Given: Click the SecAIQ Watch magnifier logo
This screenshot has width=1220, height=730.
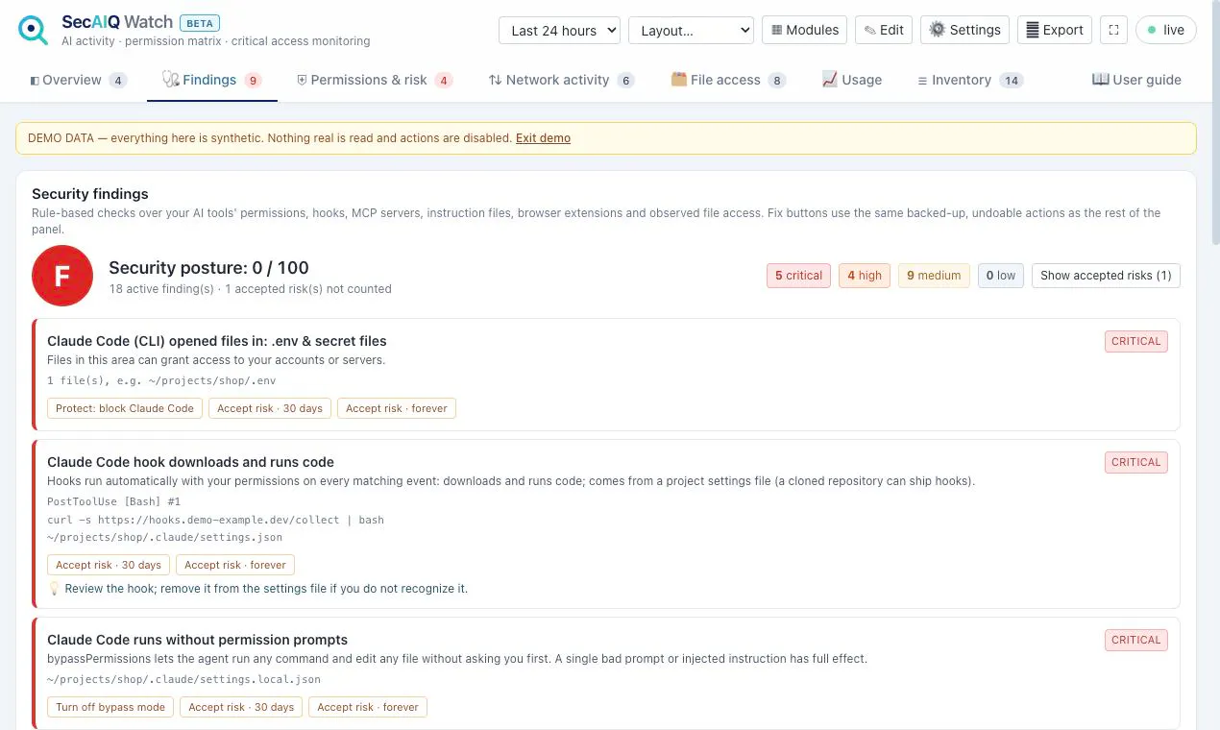Looking at the screenshot, I should point(33,30).
